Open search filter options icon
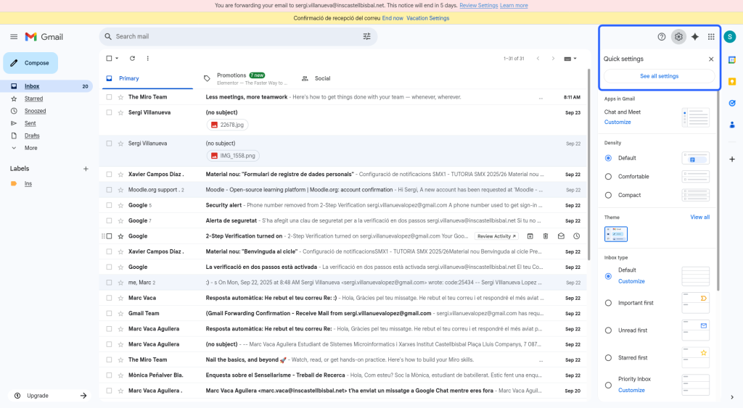 click(366, 36)
